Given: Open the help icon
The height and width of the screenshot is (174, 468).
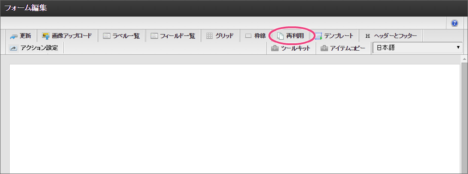Looking at the screenshot, I should [x=455, y=23].
